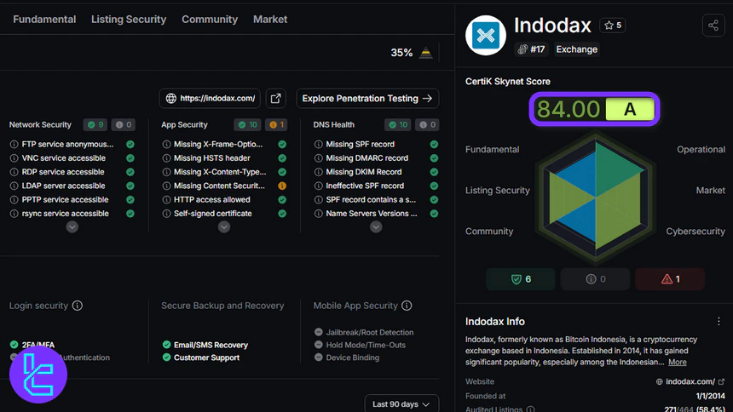Click info icon for Name Servers Versions row

(319, 214)
